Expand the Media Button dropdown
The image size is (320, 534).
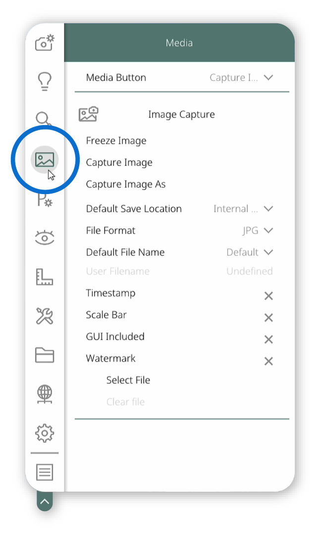click(x=241, y=77)
